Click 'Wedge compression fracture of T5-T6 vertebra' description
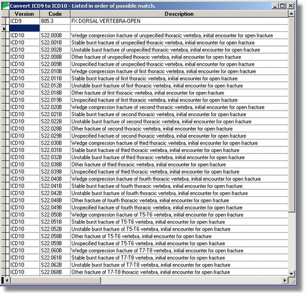 tap(179, 215)
